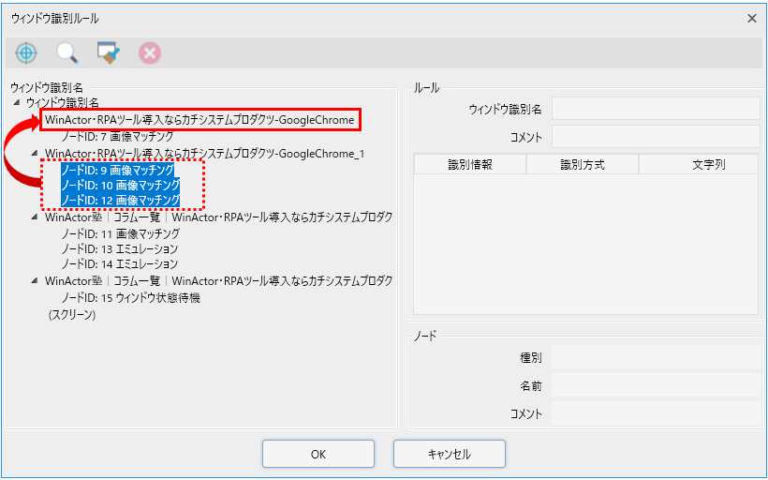This screenshot has width=768, height=480.
Task: Collapse the WinActor塾 node containing ノードID: 15
Action: tap(36, 281)
